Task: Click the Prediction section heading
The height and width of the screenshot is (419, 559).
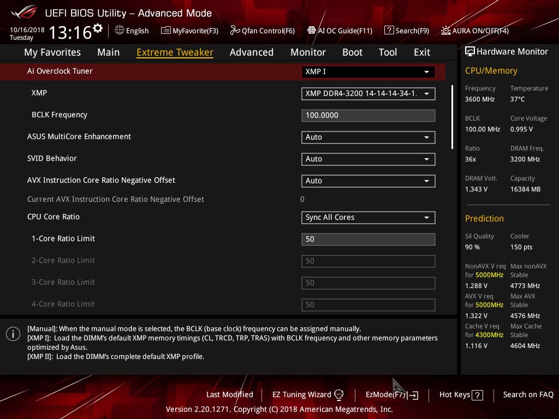Action: [x=484, y=218]
